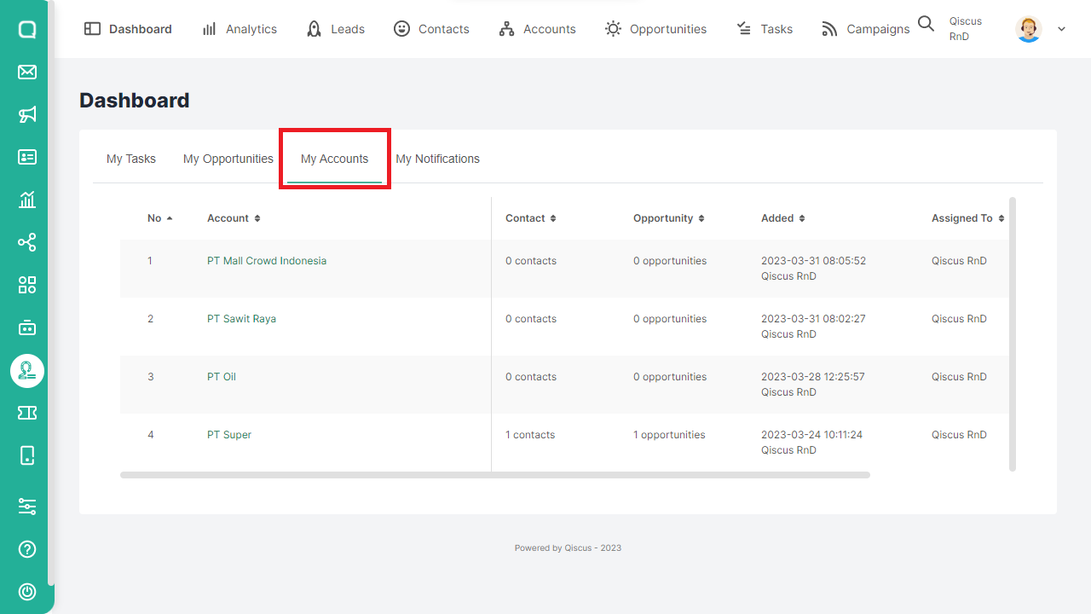Open the Leads menu in top navigation
The width and height of the screenshot is (1091, 614).
pos(335,29)
